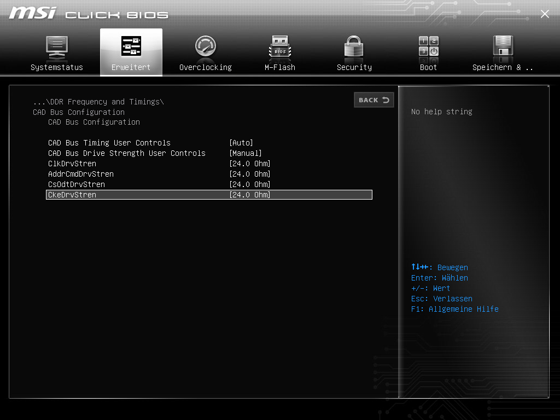Click the 'Enter: Wählen' hint
Viewport: 560px width, 420px height.
(x=439, y=278)
